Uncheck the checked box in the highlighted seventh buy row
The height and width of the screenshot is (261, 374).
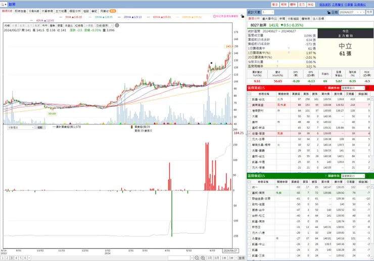coord(249,134)
